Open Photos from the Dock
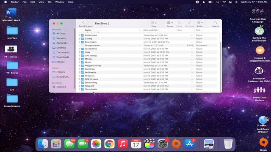The image size is (271, 152). tap(96, 144)
